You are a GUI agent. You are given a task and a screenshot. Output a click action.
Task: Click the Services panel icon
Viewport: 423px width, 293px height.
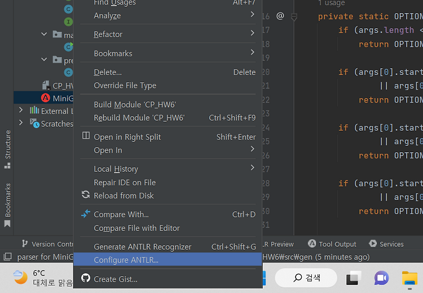[373, 243]
